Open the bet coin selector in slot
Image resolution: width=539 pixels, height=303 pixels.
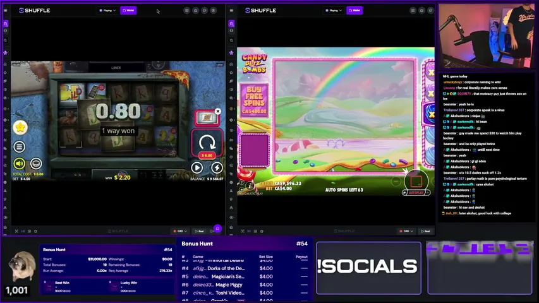[36, 163]
